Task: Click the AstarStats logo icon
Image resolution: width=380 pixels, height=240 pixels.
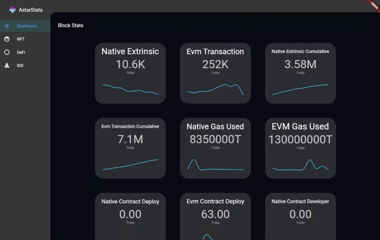Action: click(x=12, y=10)
